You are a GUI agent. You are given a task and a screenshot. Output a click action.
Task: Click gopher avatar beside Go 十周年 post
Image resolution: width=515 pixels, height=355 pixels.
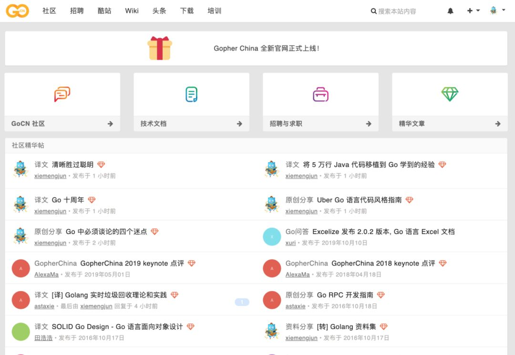[x=21, y=204]
